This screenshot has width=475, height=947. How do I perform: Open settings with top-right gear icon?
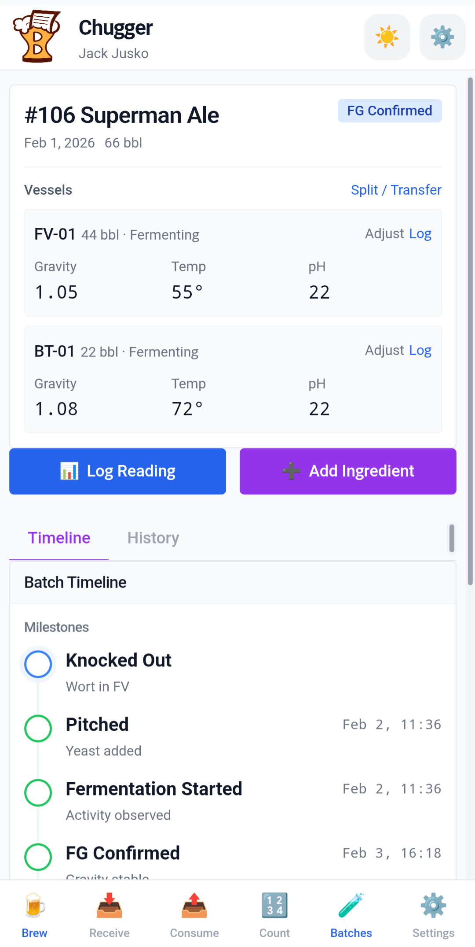442,37
